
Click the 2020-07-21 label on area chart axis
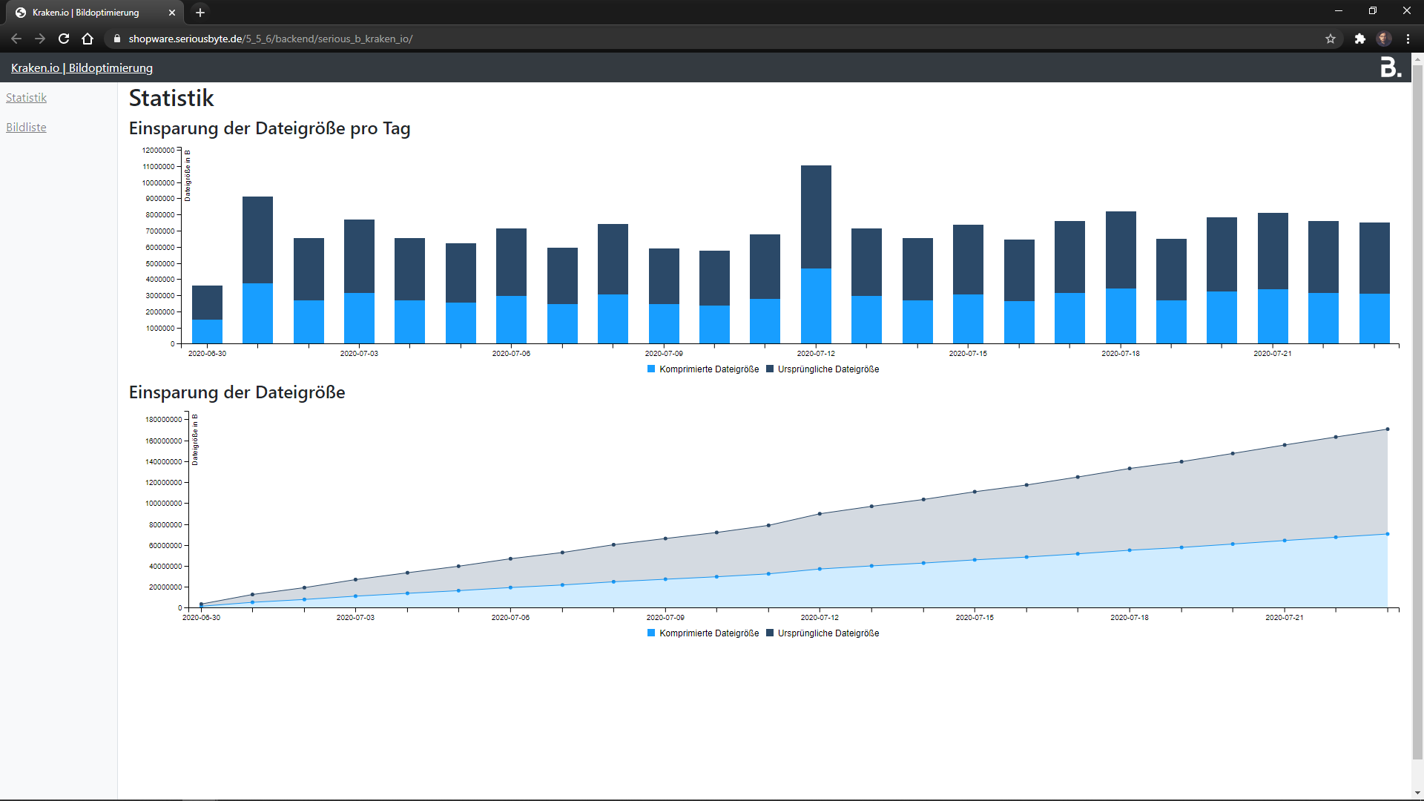[1284, 618]
